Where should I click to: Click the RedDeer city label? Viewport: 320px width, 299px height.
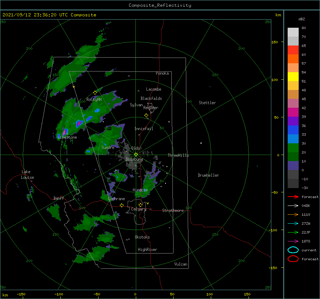click(151, 108)
